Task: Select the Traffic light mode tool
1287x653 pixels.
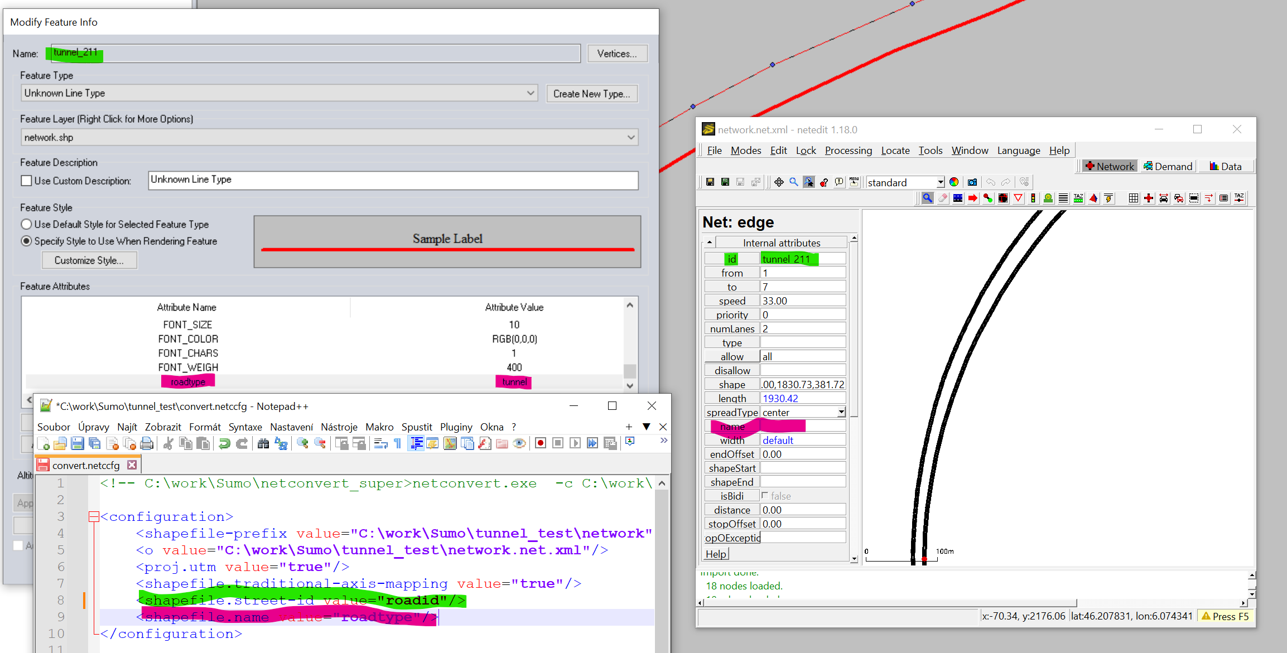Action: [1033, 198]
